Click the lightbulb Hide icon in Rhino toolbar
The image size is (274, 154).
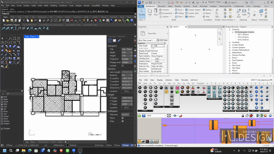click(x=88, y=21)
